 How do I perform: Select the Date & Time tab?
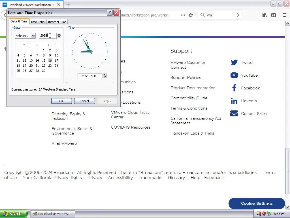pyautogui.click(x=19, y=21)
